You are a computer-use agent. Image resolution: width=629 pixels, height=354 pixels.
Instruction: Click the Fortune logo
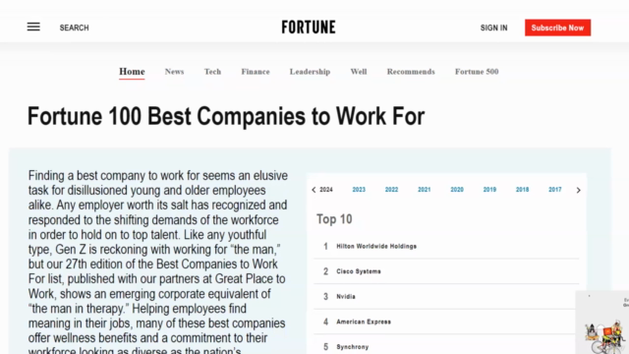[x=309, y=28]
